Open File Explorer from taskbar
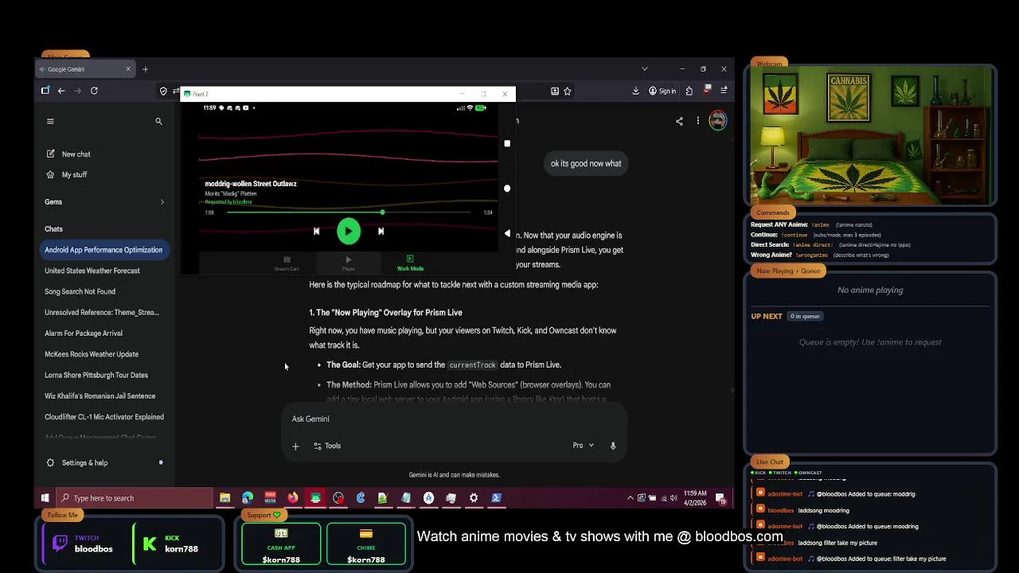The image size is (1019, 573). click(x=225, y=498)
